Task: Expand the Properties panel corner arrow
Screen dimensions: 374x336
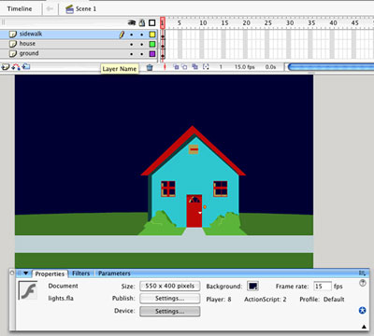Action: pos(364,327)
